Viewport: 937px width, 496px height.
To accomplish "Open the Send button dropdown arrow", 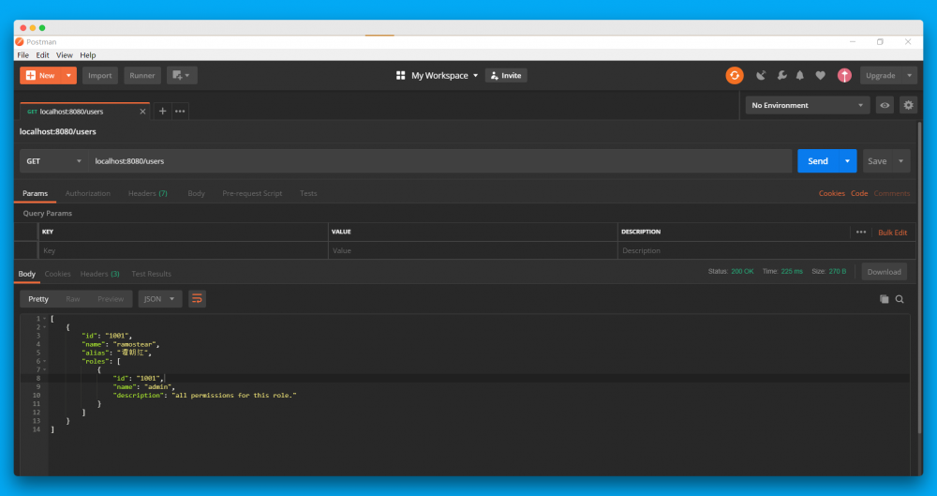I will point(847,161).
